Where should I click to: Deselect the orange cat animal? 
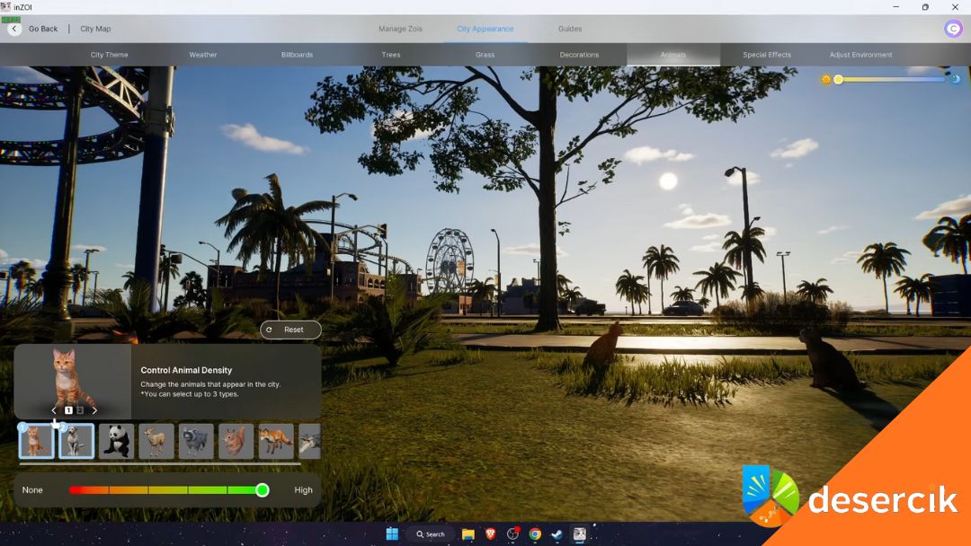(x=37, y=441)
